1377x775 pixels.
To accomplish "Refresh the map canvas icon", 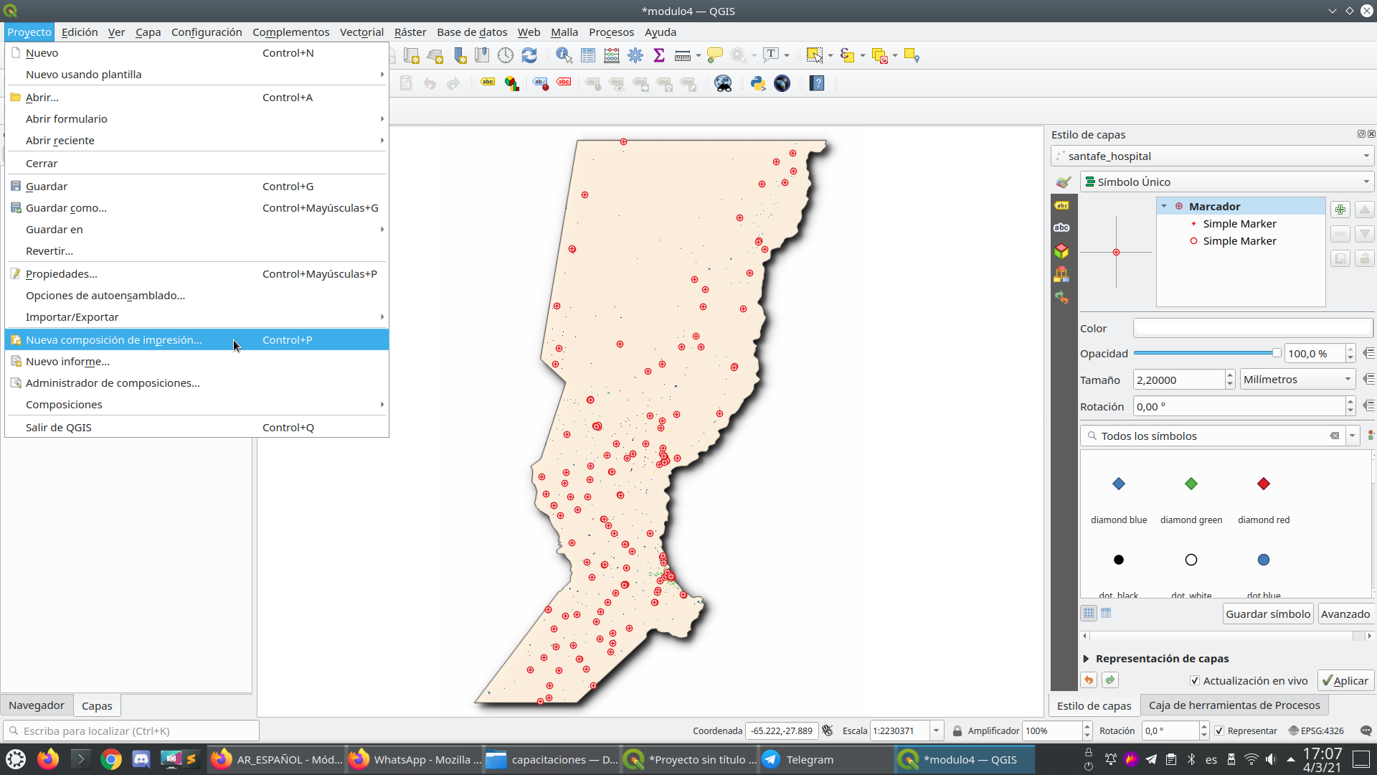I will tap(529, 55).
